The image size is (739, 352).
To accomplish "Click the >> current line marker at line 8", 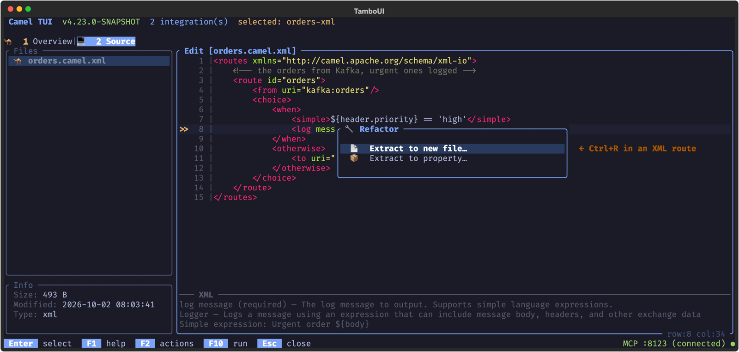I will point(184,129).
